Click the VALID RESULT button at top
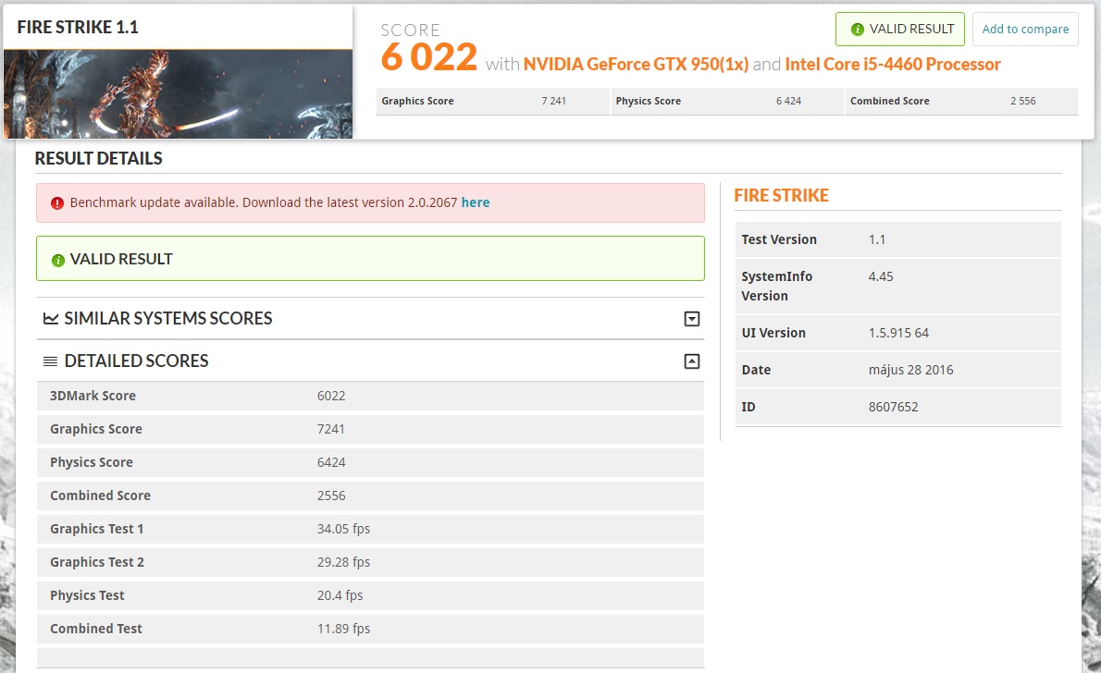 coord(899,30)
